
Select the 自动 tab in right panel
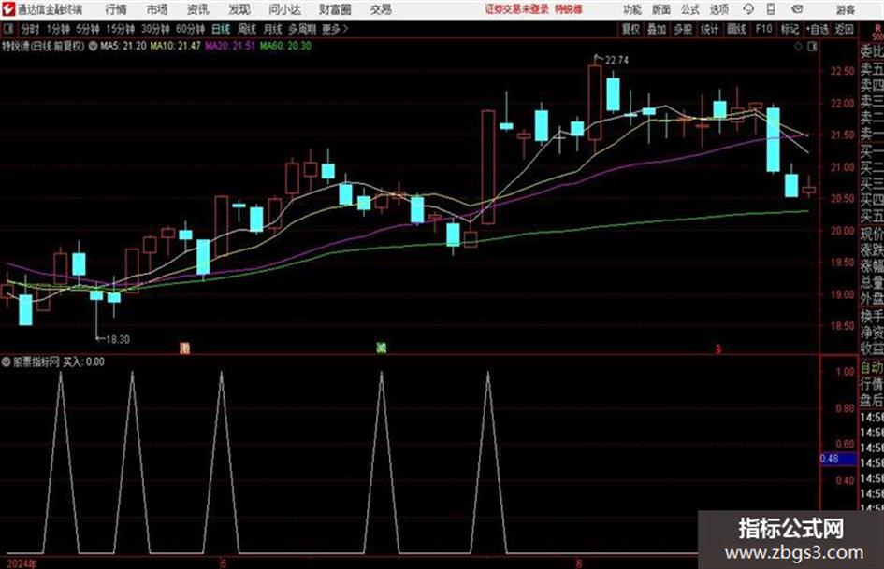[872, 368]
